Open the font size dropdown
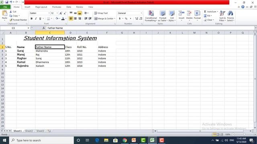257x144 pixels. (x=57, y=13)
